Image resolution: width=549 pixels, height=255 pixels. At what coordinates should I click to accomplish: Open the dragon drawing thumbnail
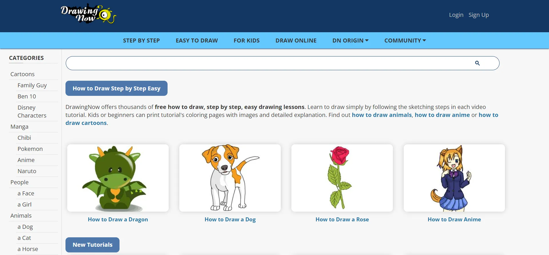coord(118,178)
